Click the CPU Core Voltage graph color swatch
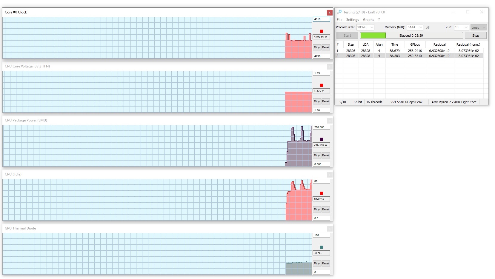Viewport: 495px width, 279px height. tap(321, 85)
